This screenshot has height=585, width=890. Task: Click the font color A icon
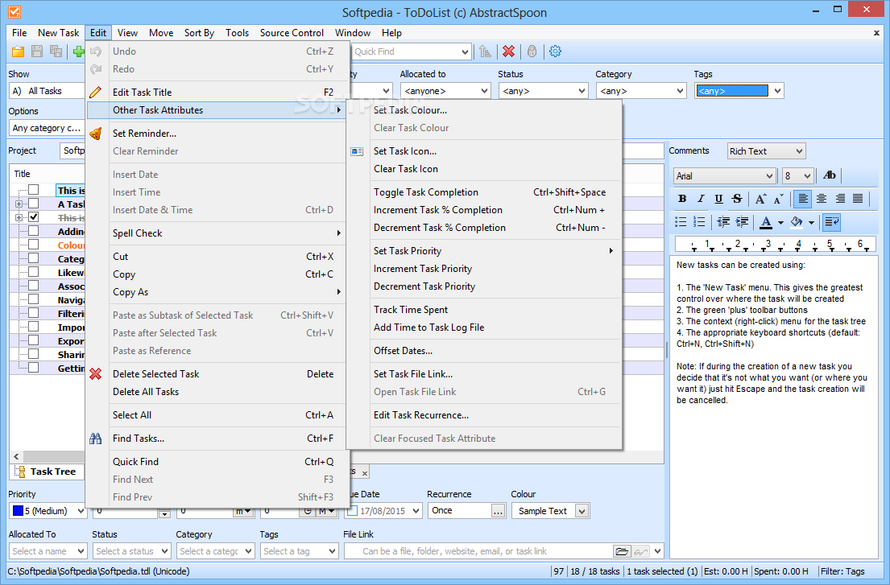(x=766, y=221)
